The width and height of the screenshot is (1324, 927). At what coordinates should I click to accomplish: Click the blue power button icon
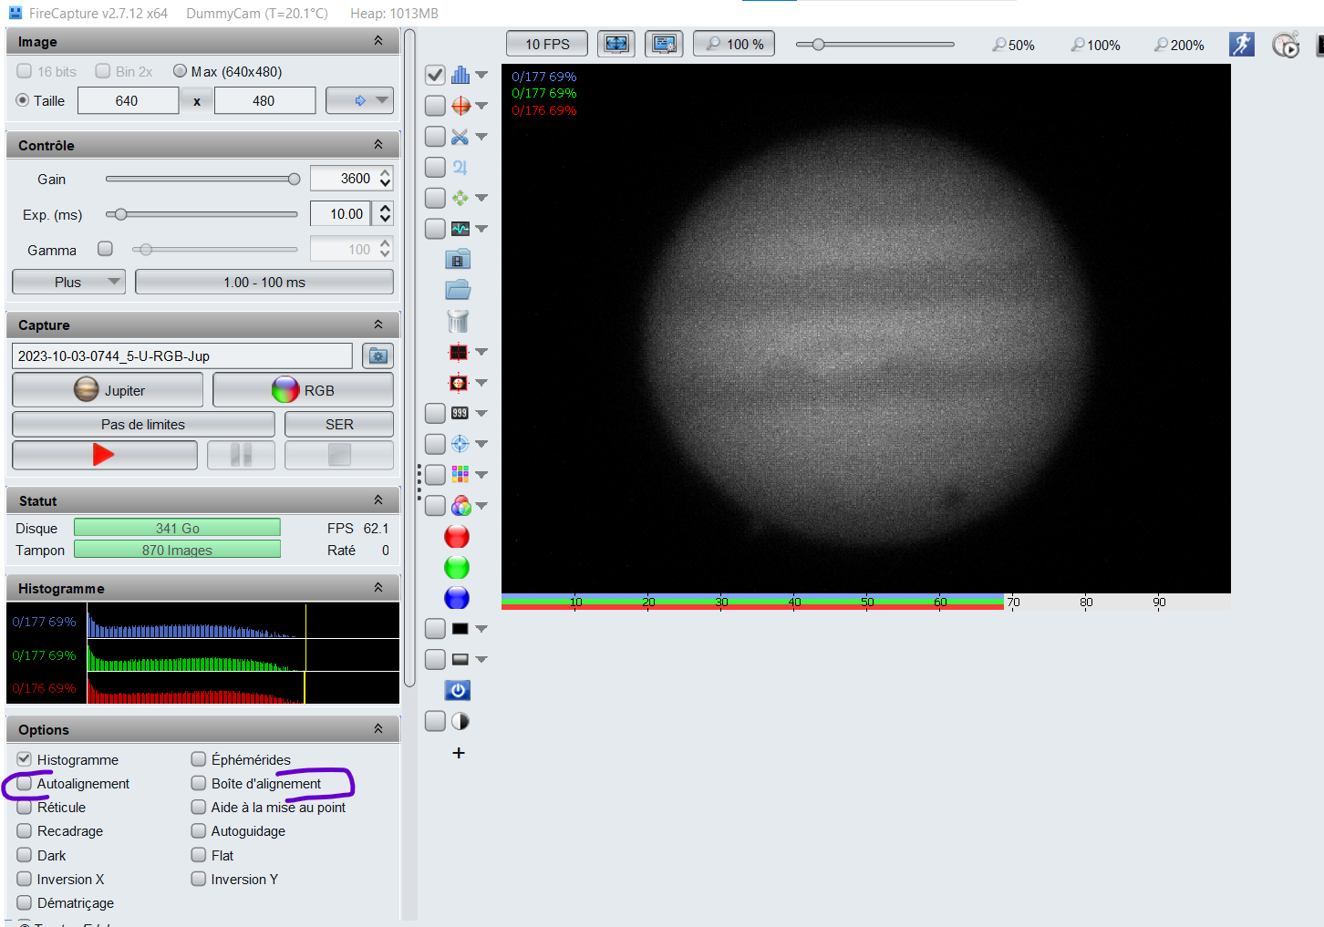[458, 690]
